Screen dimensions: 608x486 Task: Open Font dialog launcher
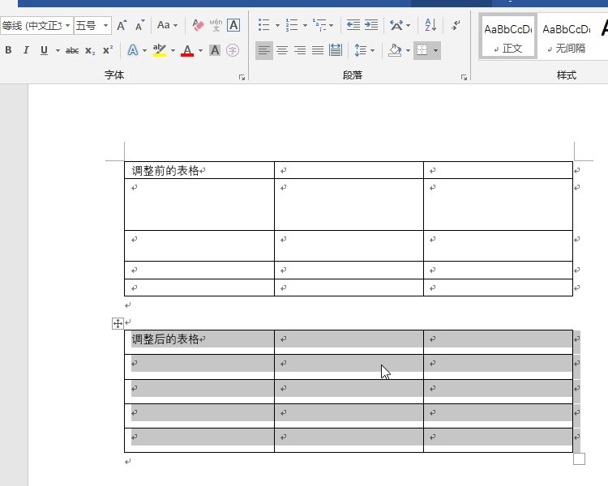pos(242,78)
